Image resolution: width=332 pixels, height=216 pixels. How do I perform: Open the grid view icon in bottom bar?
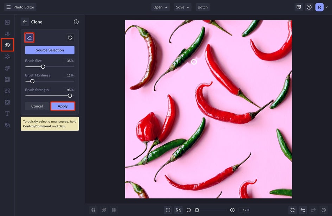[x=114, y=210]
